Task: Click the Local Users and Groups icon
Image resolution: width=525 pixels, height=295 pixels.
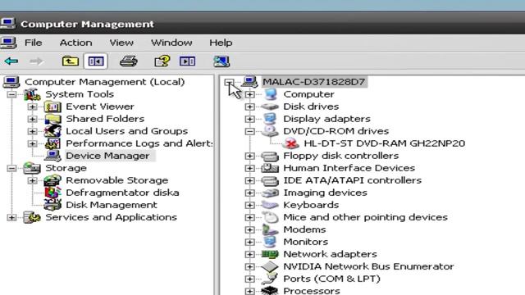Action: 52,131
